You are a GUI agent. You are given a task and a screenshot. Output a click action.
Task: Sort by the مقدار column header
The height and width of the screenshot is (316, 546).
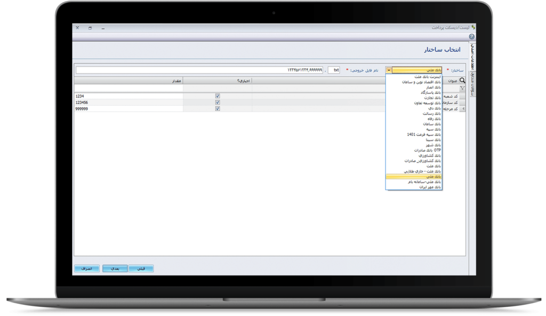coord(129,81)
